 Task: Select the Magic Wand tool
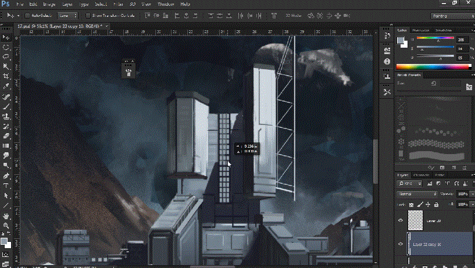pos(6,67)
